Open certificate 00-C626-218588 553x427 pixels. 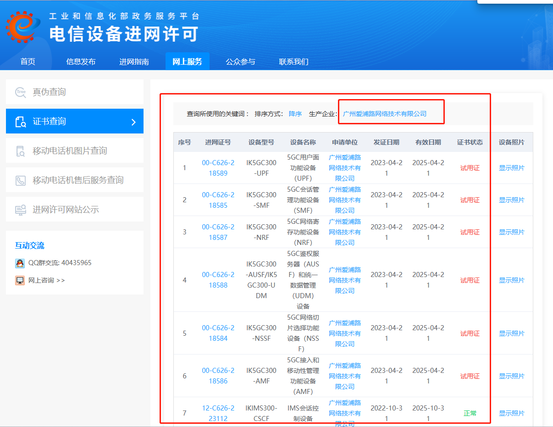pos(218,280)
